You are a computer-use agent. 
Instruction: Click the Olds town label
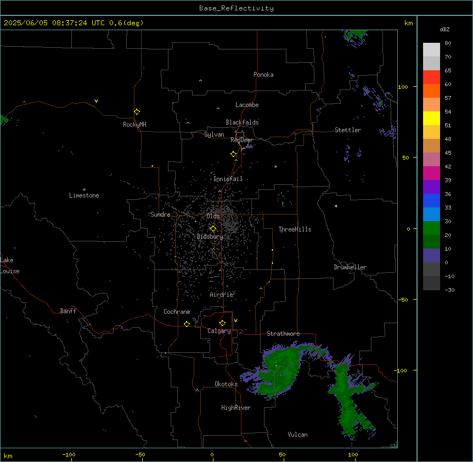click(213, 216)
